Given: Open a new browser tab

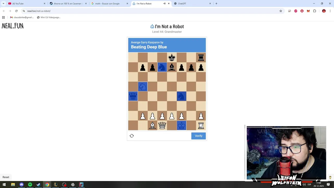Looking at the screenshot, I should point(216,4).
